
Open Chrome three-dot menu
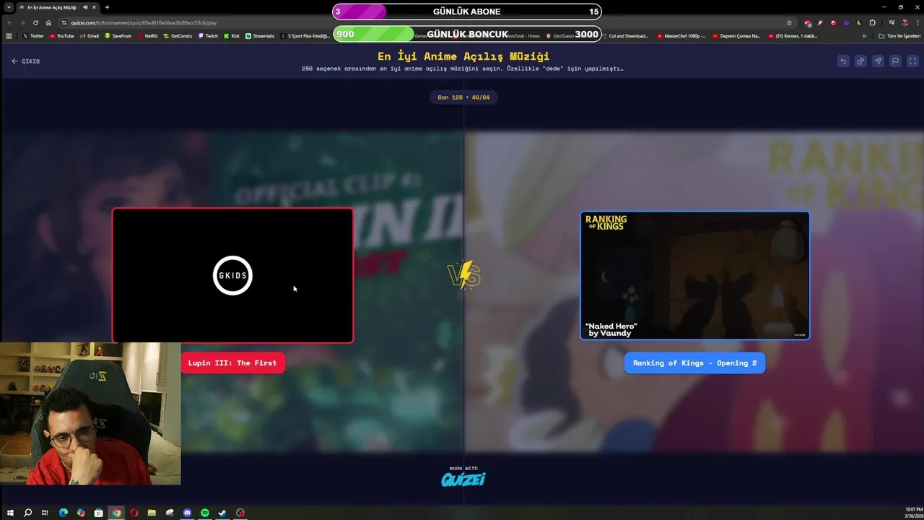[x=917, y=22]
